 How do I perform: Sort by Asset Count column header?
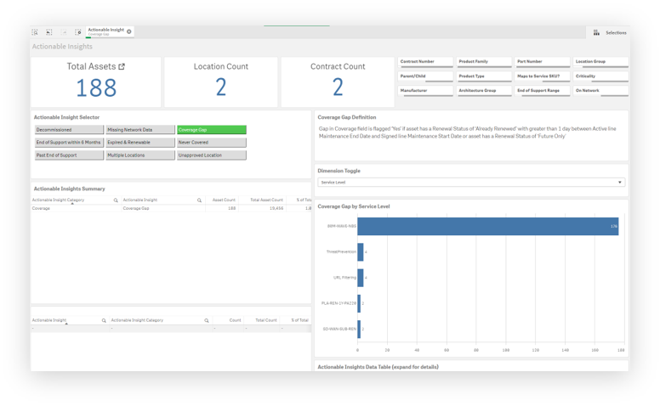coord(224,200)
